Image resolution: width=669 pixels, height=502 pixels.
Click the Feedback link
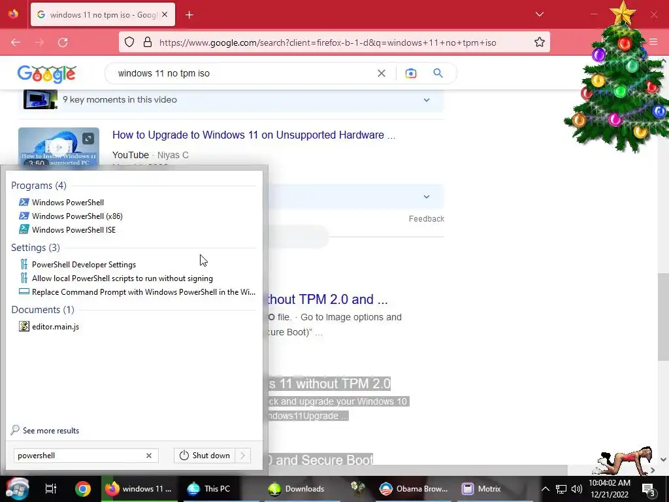[426, 218]
